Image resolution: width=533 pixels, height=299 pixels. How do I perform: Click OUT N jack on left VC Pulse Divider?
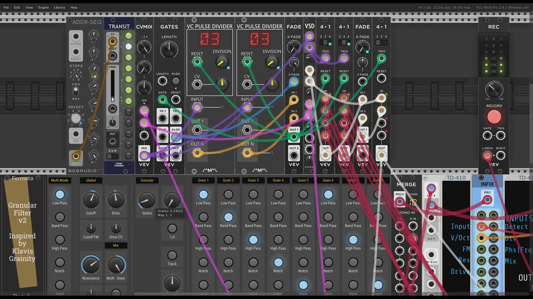coord(197,153)
